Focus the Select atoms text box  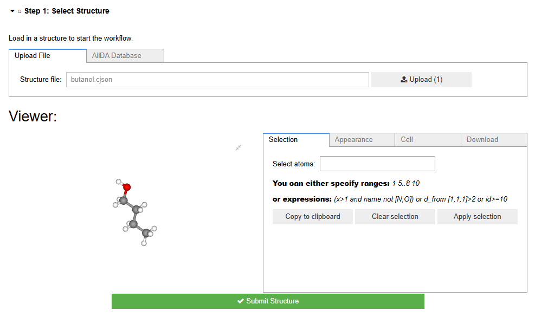click(377, 164)
